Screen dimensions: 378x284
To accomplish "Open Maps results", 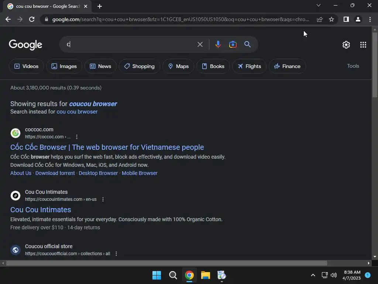I will (178, 66).
